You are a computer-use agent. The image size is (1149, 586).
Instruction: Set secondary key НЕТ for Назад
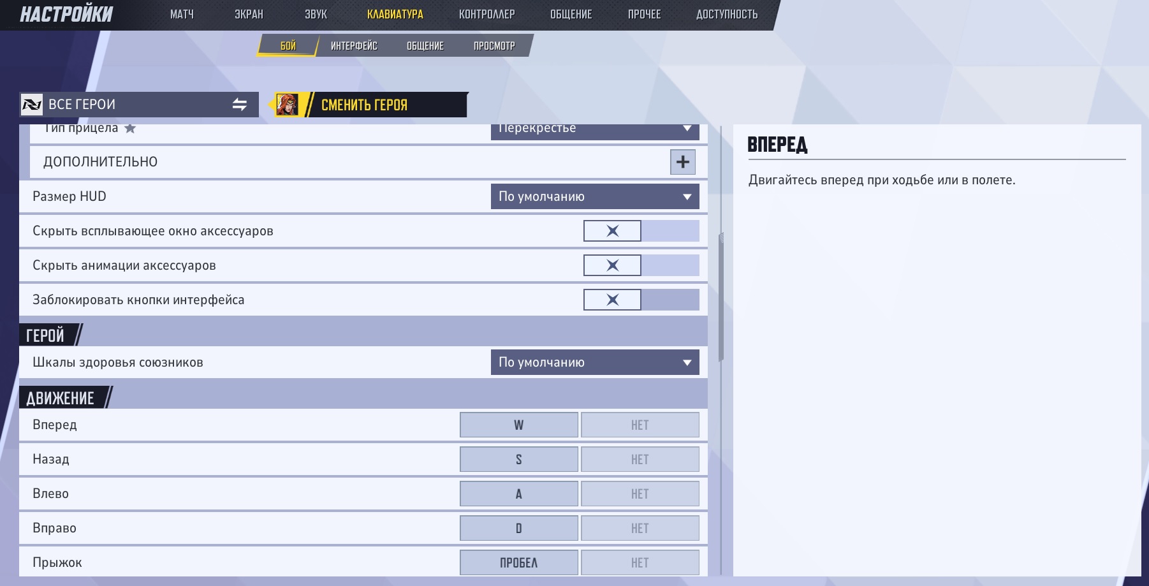[x=640, y=459]
